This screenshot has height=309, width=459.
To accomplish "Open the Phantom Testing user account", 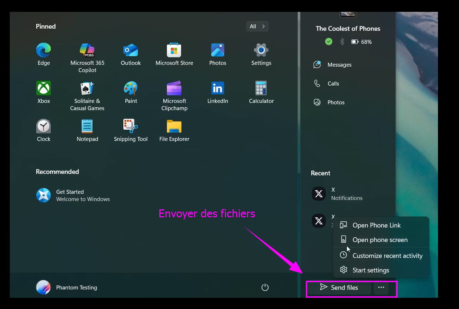I will pos(67,287).
